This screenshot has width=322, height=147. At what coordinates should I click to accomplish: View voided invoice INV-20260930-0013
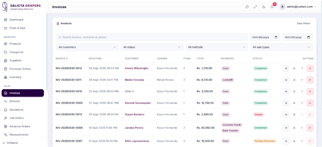point(286,115)
